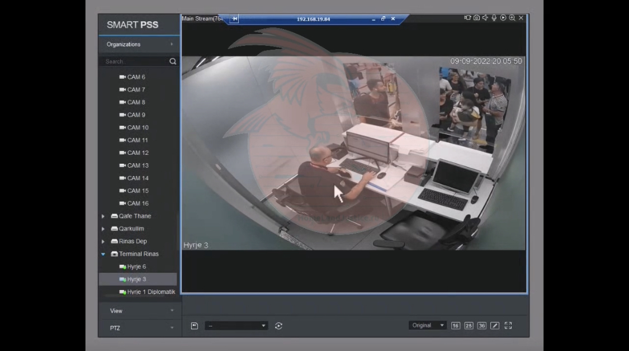Image resolution: width=629 pixels, height=351 pixels.
Task: Enable talk with the microphone icon
Action: [x=494, y=18]
